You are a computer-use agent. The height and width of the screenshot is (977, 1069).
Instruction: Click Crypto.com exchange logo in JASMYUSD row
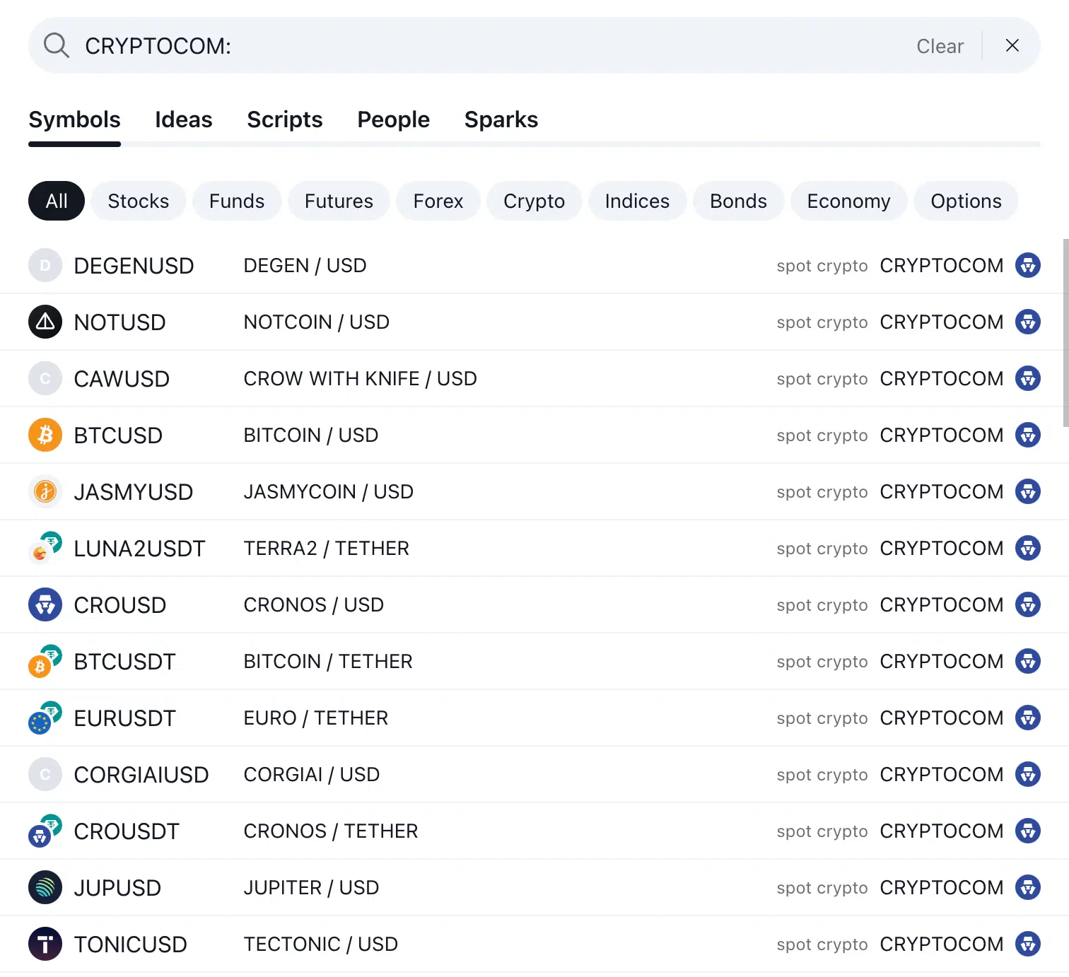point(1027,491)
